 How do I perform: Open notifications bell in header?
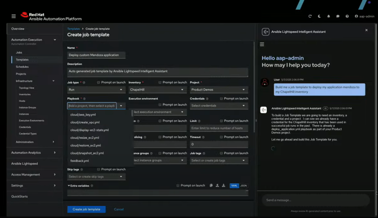[x=329, y=16]
